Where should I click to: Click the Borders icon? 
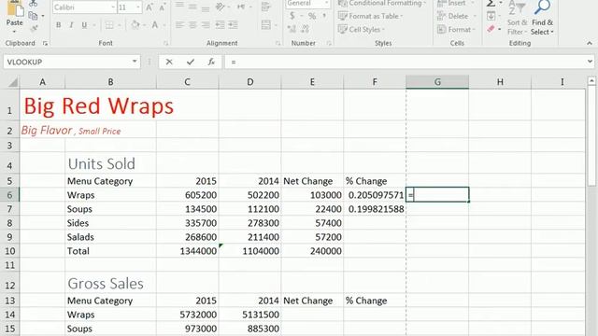coord(109,25)
